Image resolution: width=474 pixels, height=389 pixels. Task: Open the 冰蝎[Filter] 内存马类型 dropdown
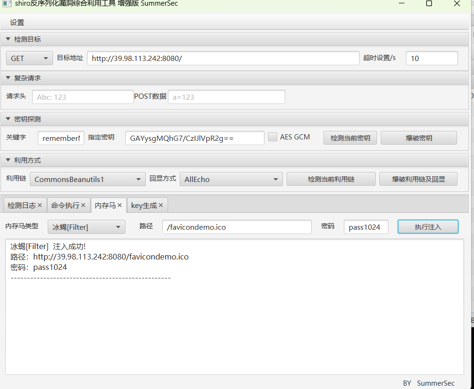[x=86, y=227]
